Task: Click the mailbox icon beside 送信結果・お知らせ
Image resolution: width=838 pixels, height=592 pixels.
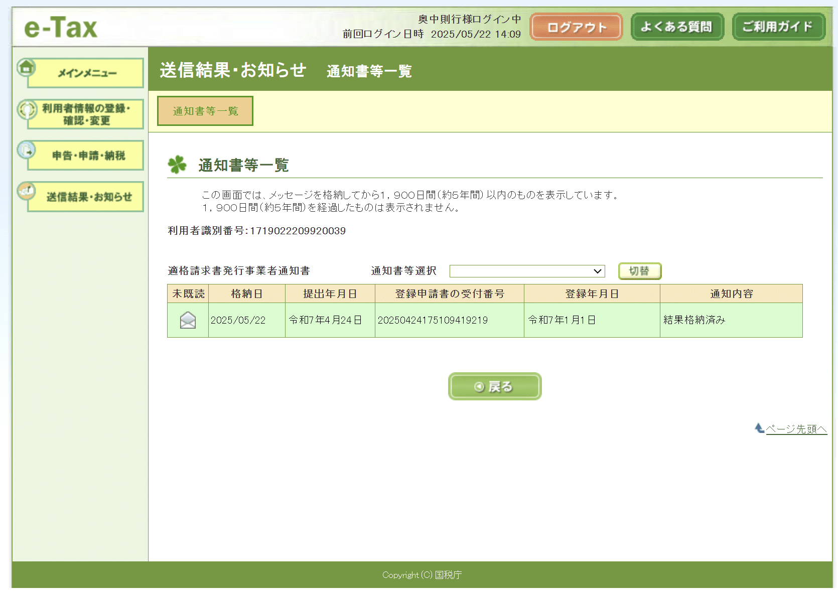Action: (26, 191)
